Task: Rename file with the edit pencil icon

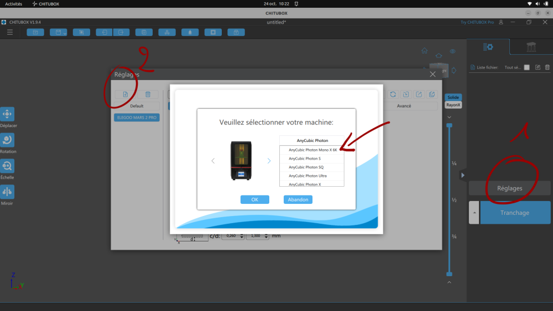Action: point(538,67)
